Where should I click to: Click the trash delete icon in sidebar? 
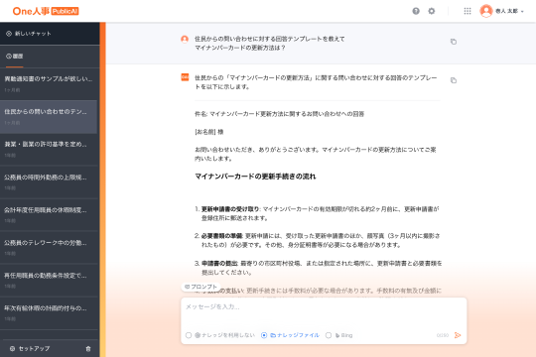coord(88,349)
